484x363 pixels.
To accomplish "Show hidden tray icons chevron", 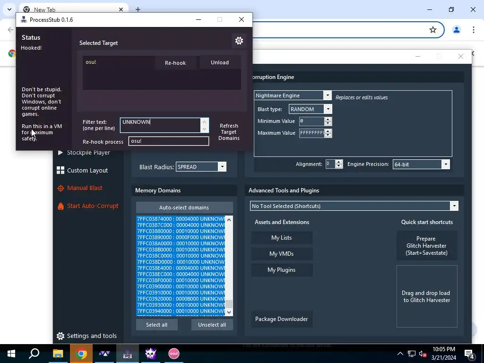I will [x=400, y=354].
